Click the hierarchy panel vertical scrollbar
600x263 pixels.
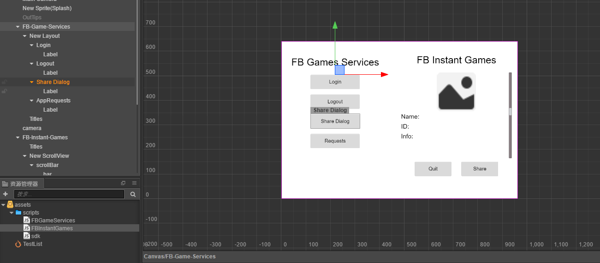tap(137, 52)
